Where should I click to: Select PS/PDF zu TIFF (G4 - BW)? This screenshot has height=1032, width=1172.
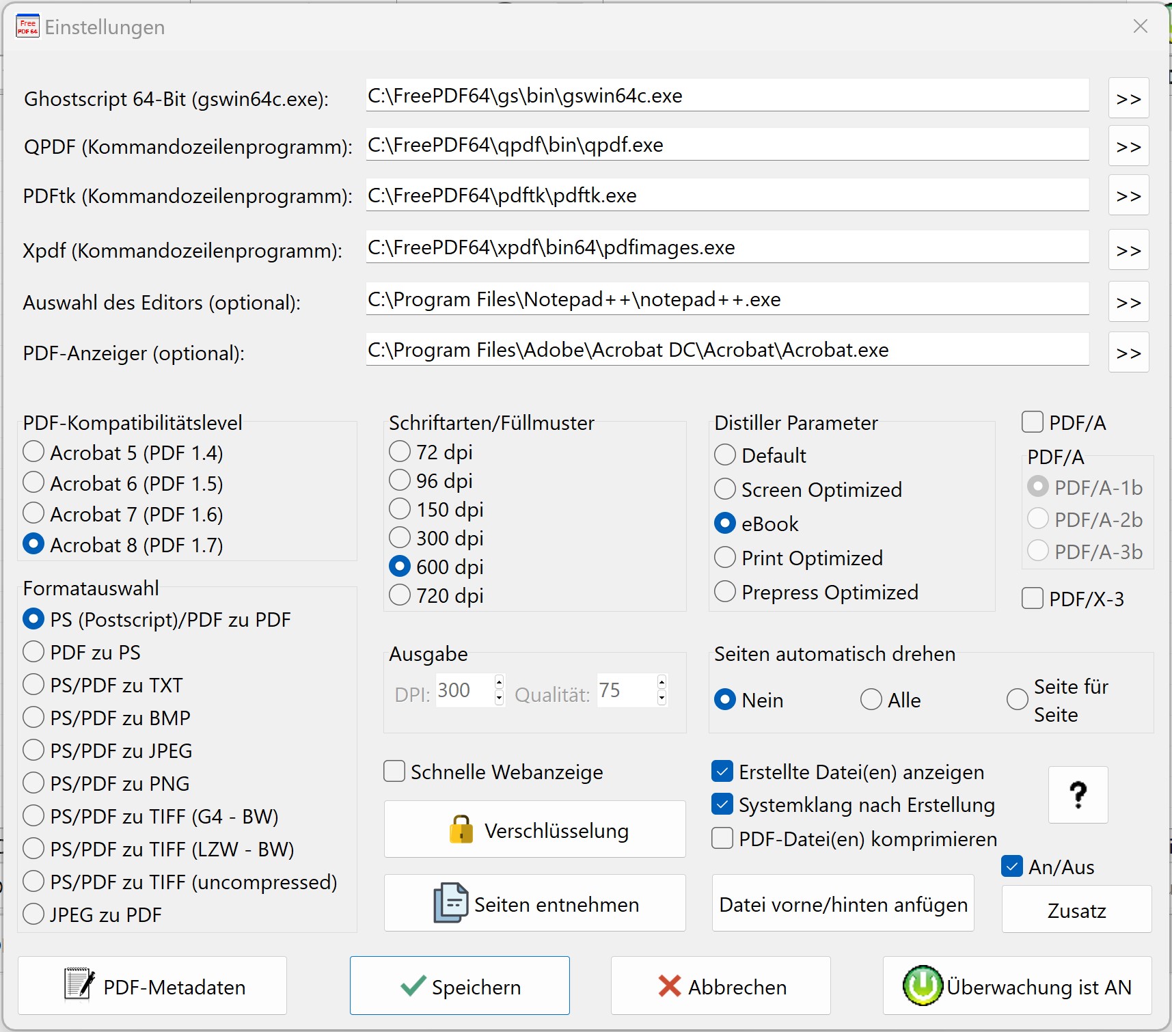tap(150, 816)
